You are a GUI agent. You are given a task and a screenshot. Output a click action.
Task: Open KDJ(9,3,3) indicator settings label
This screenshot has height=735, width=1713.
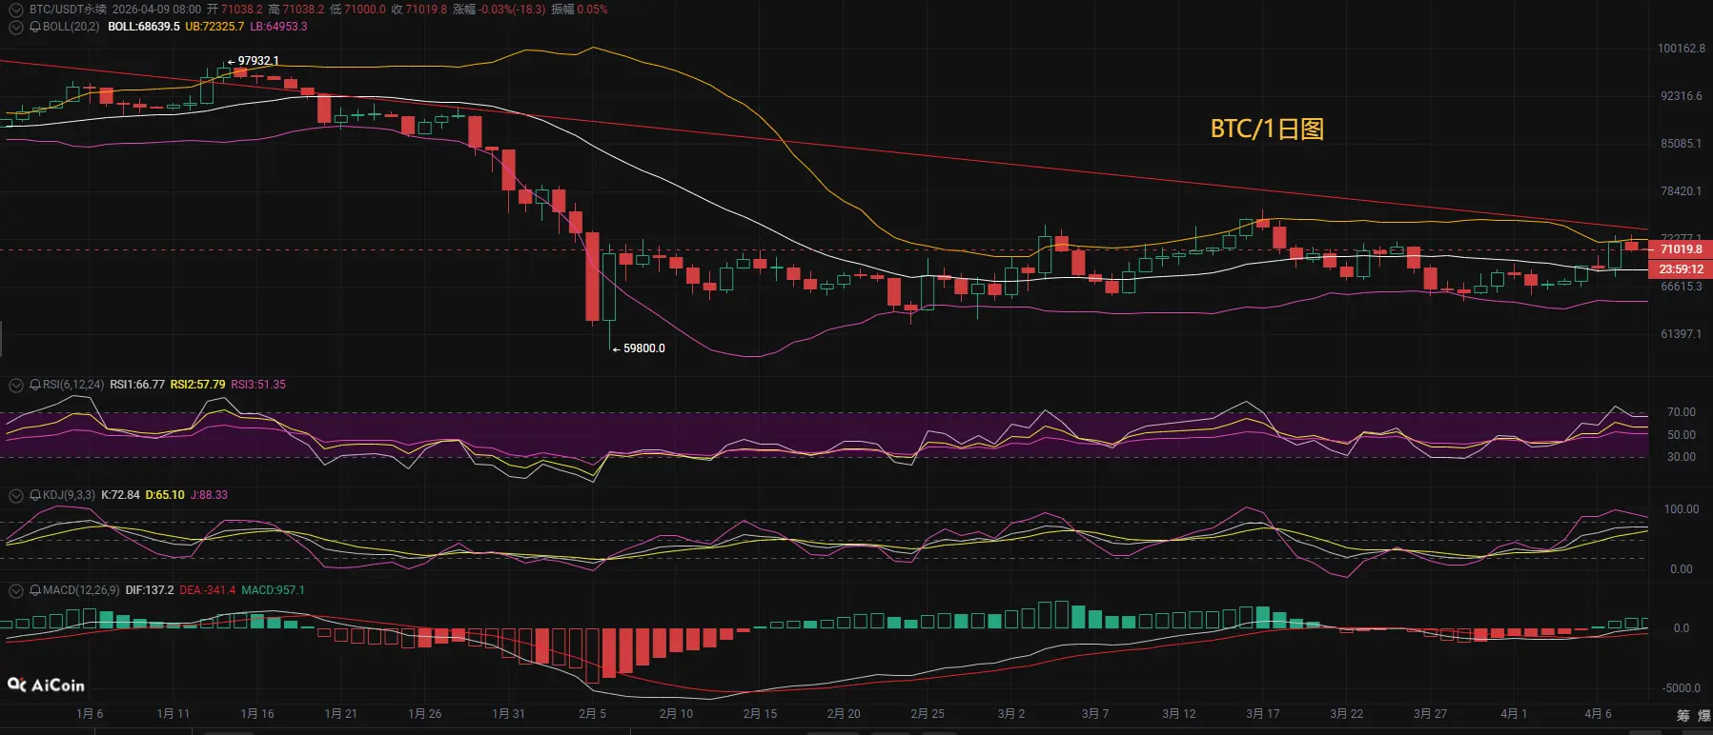pos(69,495)
